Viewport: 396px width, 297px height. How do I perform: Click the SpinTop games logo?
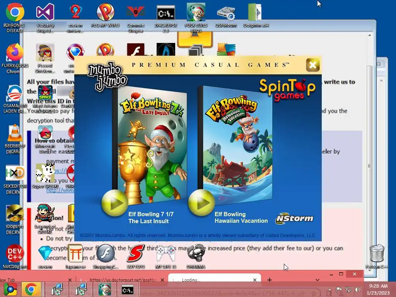[287, 90]
